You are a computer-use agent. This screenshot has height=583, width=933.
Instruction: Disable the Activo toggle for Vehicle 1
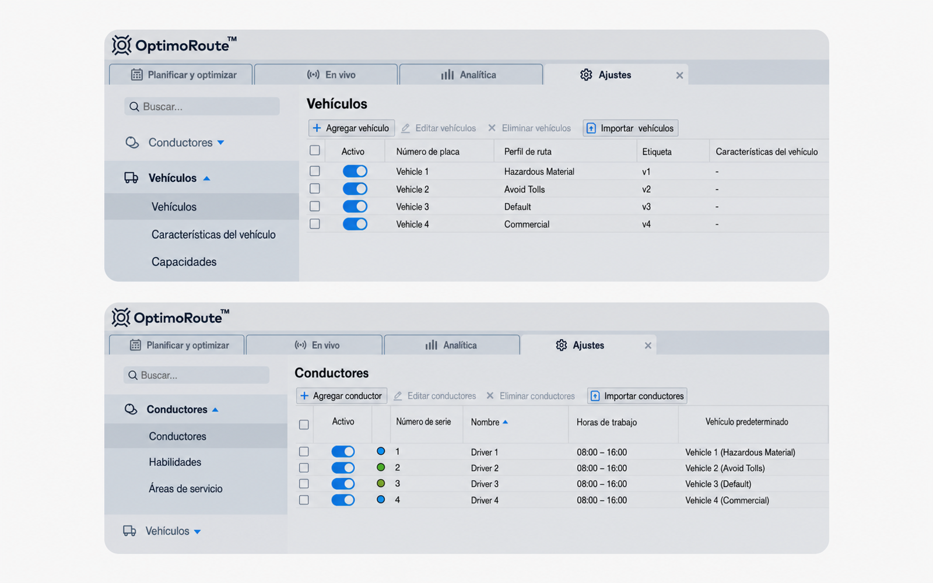tap(355, 171)
